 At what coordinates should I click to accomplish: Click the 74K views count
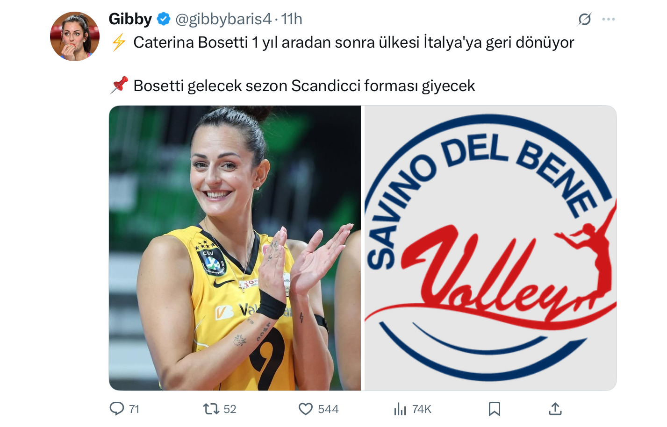(422, 409)
